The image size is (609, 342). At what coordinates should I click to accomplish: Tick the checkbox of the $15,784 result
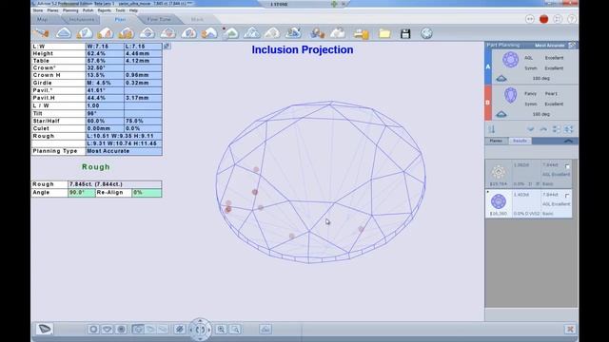[x=567, y=166]
